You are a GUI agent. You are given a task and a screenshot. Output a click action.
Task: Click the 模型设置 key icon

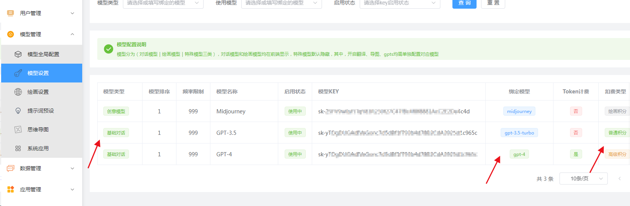(18, 73)
